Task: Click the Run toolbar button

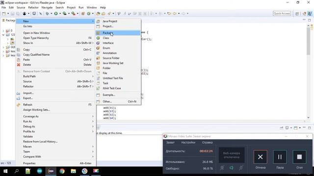Action: [56, 13]
